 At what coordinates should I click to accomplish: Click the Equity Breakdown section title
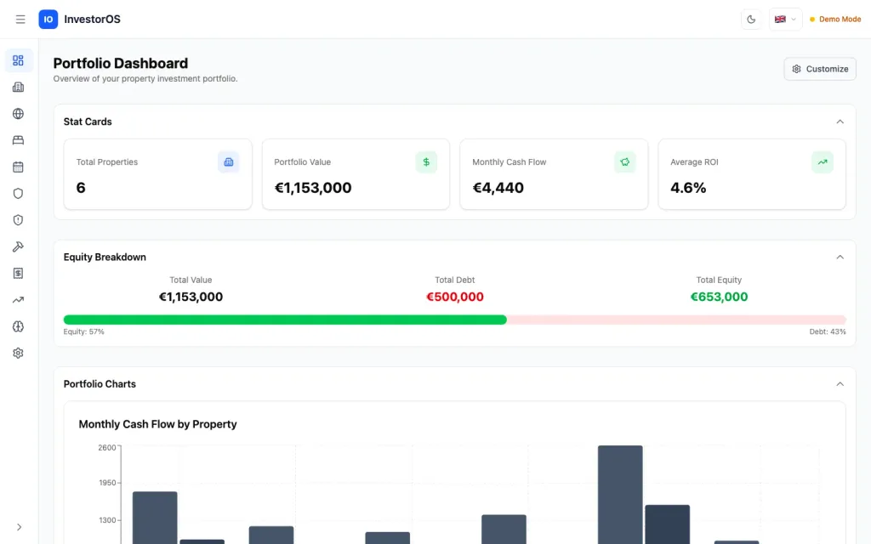(105, 257)
